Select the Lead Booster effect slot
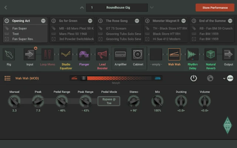237x148 pixels. pyautogui.click(x=102, y=54)
